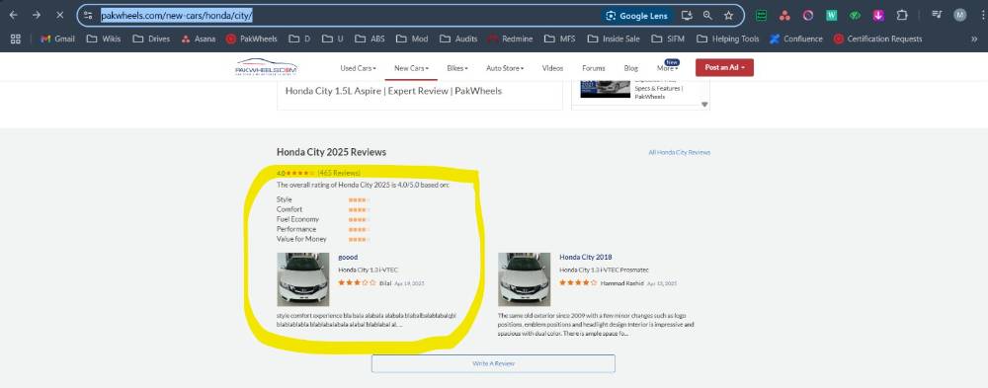This screenshot has width=988, height=388.
Task: Open the zoom magnifier icon in address bar
Action: (x=707, y=15)
